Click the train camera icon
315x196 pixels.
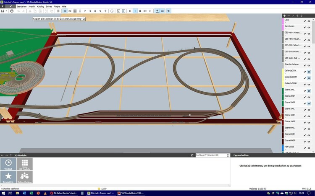coord(80,11)
